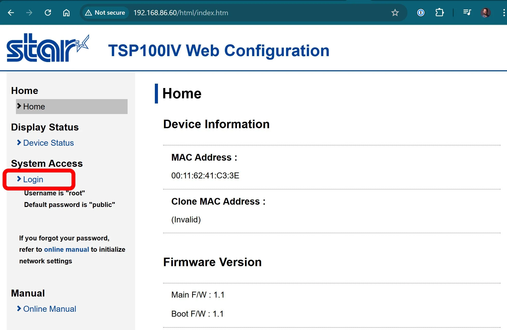This screenshot has height=330, width=507.
Task: Open the media control playlist icon
Action: [467, 13]
